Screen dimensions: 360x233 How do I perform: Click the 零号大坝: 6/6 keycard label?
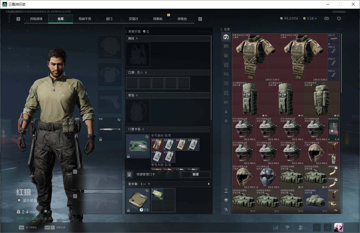(x=161, y=165)
